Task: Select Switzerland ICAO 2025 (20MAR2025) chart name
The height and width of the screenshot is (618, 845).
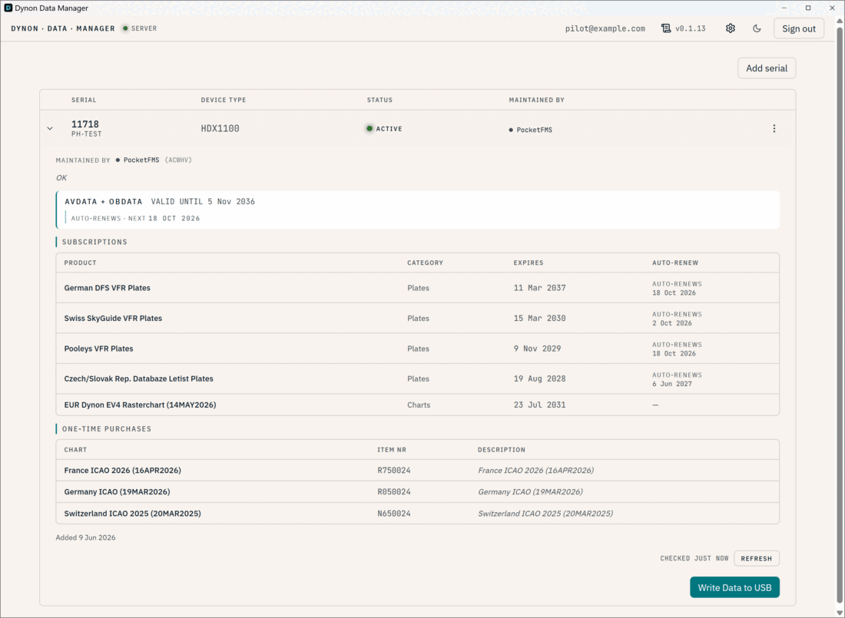Action: (x=133, y=514)
